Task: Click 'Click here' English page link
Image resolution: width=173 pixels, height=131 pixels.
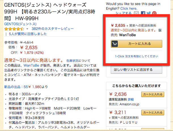Action: [x=128, y=9]
